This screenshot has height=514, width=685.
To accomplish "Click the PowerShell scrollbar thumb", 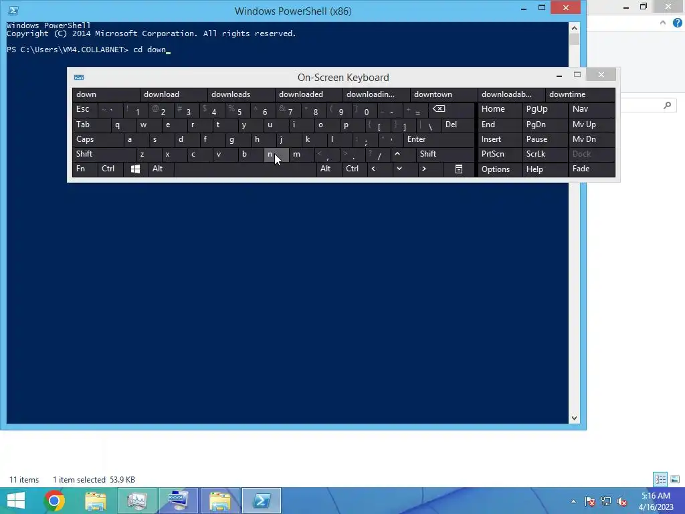I will click(x=574, y=39).
